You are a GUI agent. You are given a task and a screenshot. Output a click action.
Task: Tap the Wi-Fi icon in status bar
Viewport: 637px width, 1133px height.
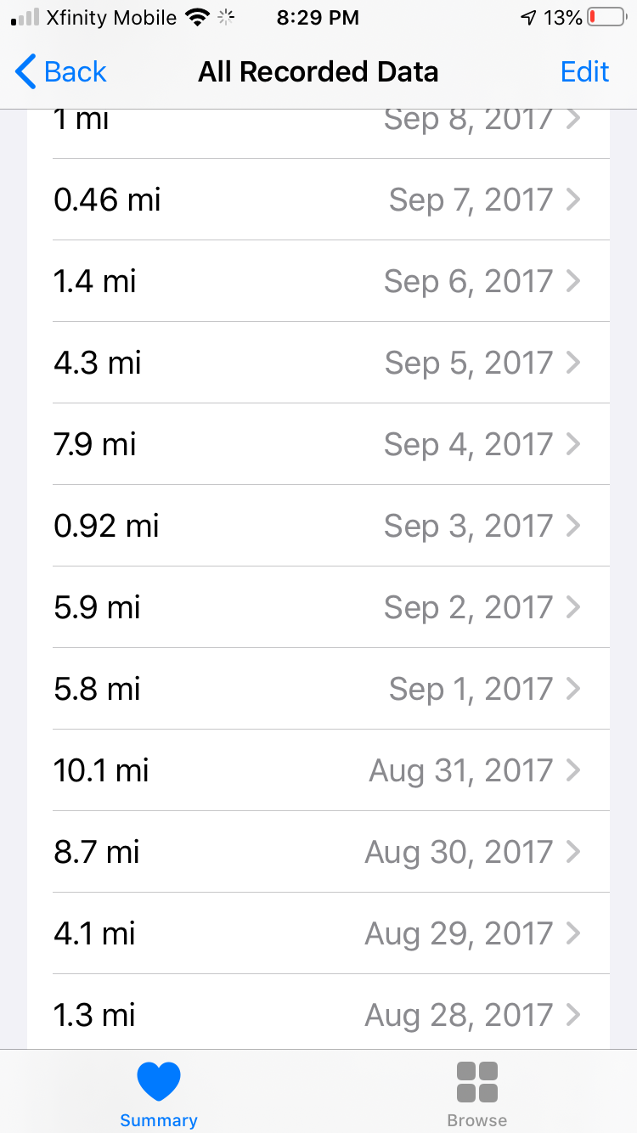pyautogui.click(x=198, y=17)
